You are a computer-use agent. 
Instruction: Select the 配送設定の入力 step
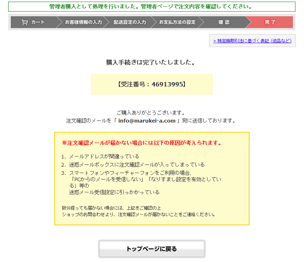tap(130, 22)
